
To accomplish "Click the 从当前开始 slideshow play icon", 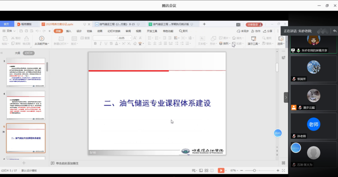I will click(x=41, y=38).
